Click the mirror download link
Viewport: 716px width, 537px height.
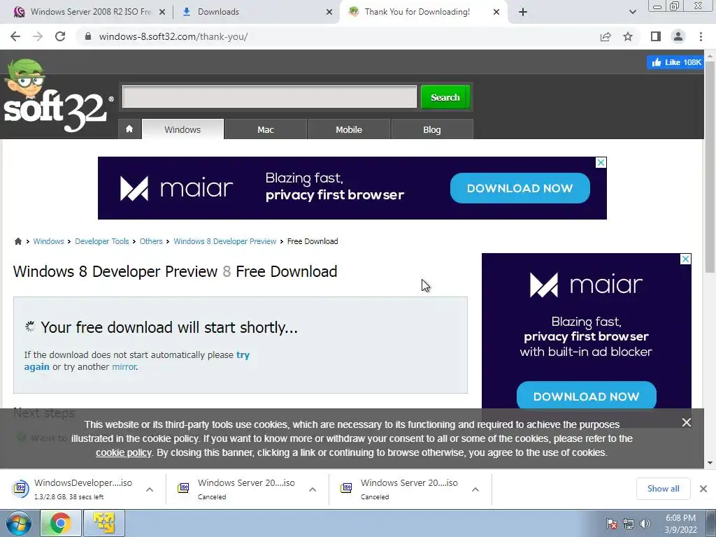[124, 366]
